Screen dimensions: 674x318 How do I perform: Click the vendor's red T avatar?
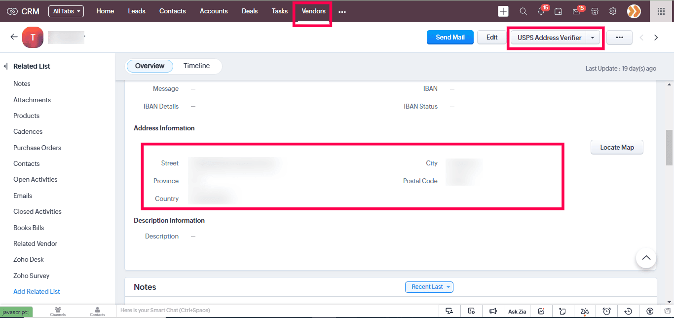(x=33, y=37)
